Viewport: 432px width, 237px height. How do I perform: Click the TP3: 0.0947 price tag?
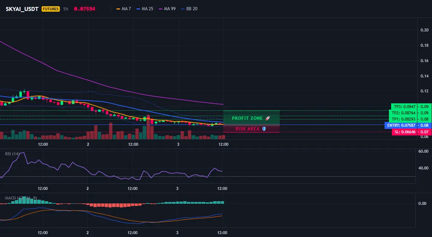404,107
